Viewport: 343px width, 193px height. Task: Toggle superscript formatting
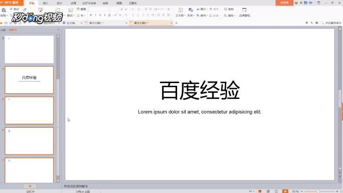pyautogui.click(x=116, y=15)
